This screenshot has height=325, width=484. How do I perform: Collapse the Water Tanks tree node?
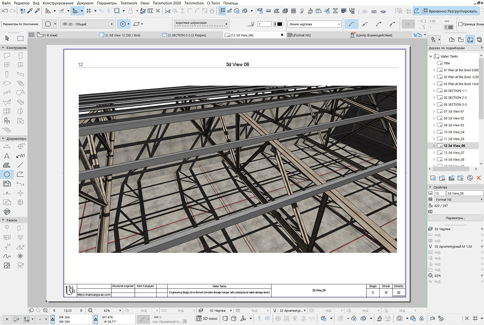pos(430,56)
